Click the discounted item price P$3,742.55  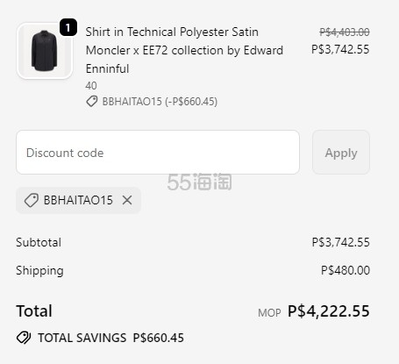point(340,49)
